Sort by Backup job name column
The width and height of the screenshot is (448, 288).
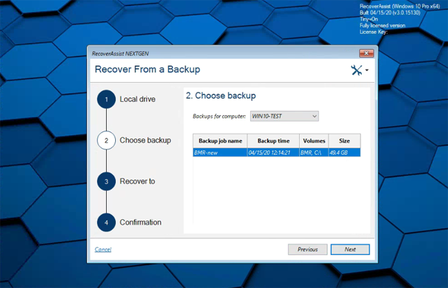tap(221, 141)
